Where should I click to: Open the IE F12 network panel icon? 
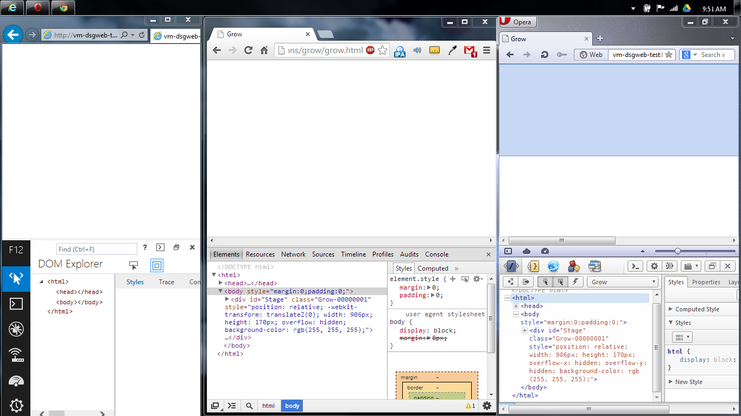[16, 355]
